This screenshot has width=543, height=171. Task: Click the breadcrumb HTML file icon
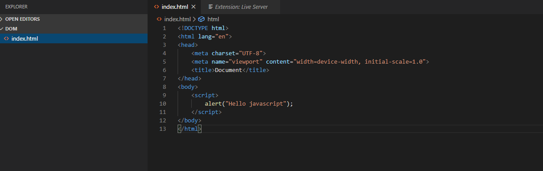(x=159, y=19)
